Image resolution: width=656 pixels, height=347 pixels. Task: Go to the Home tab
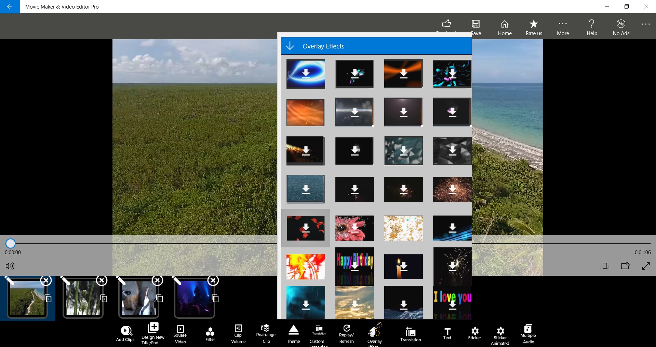tap(505, 28)
